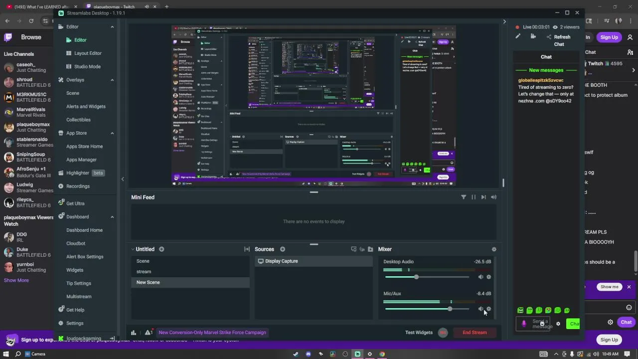Mute Desktop Audio speaker icon

coord(480,277)
